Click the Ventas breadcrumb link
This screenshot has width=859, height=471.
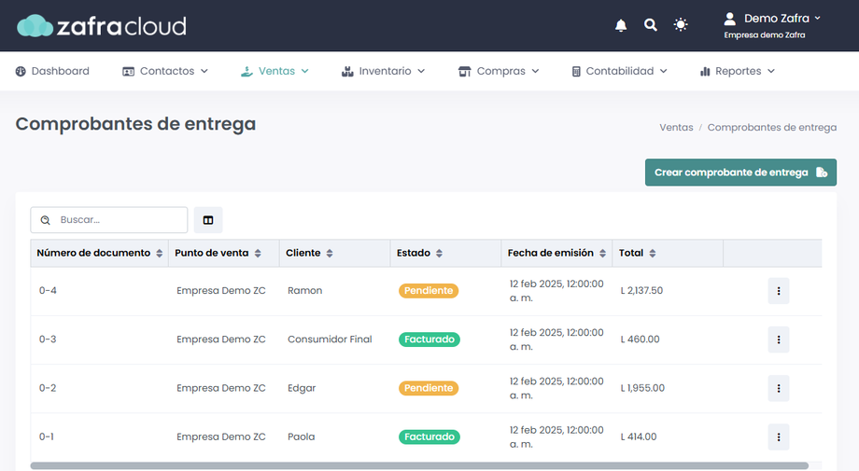coord(676,128)
